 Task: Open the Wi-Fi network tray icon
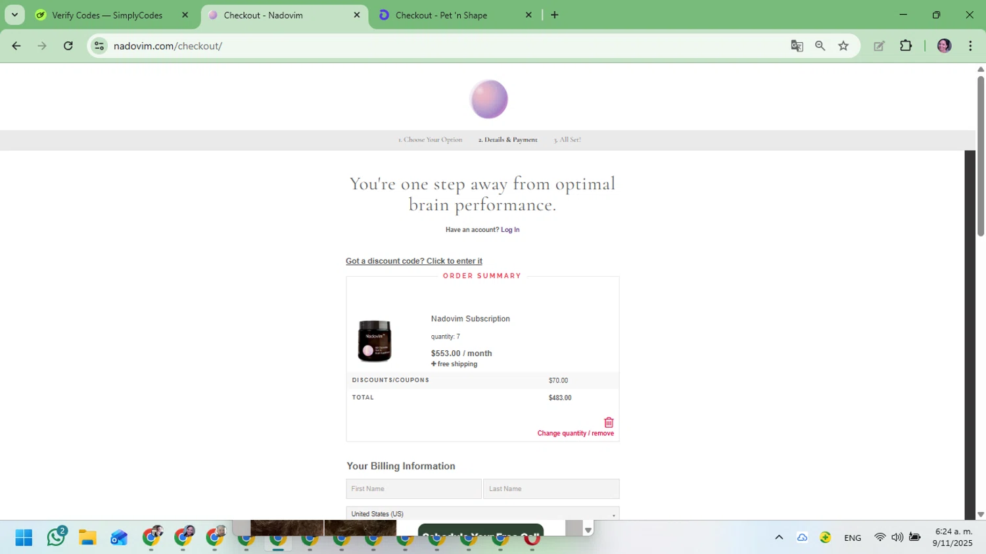880,538
